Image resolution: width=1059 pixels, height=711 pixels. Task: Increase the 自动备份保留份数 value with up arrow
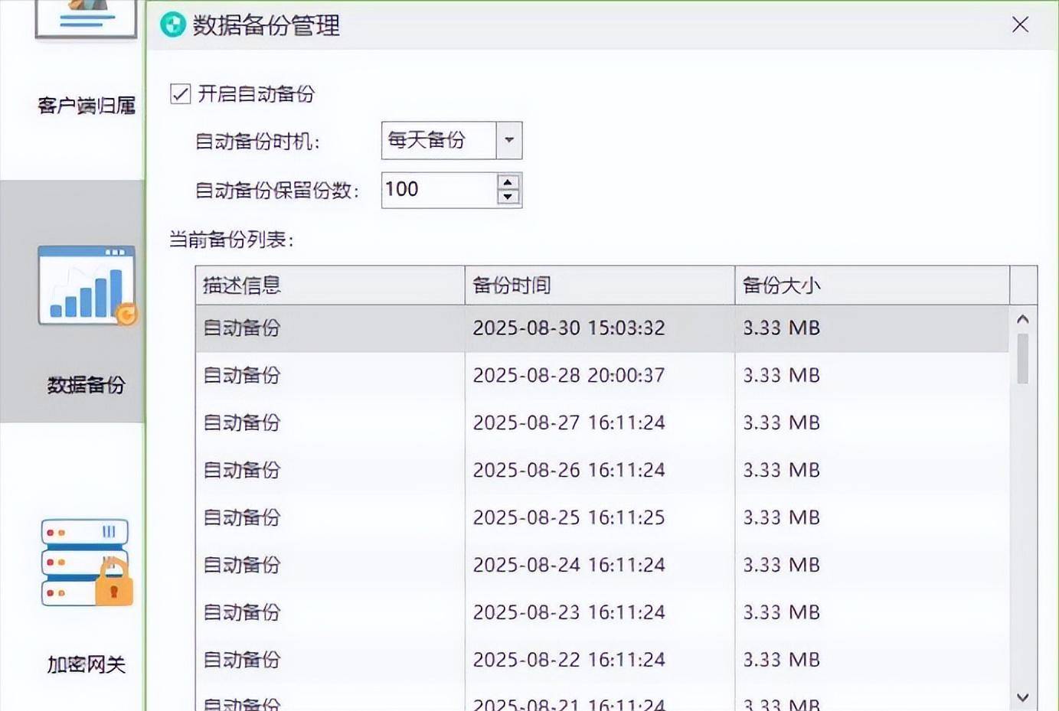(508, 182)
